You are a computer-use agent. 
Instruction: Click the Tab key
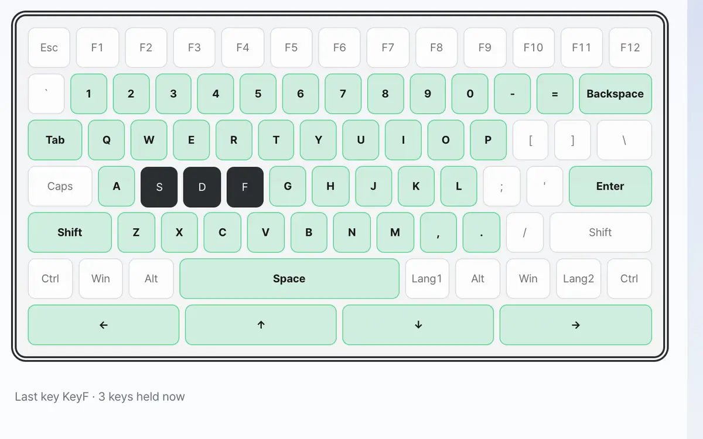pyautogui.click(x=55, y=140)
